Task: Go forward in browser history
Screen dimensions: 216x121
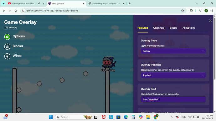Action: 10,11
